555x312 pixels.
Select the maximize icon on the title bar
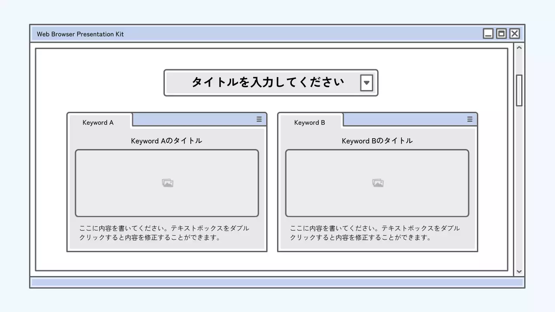point(501,33)
